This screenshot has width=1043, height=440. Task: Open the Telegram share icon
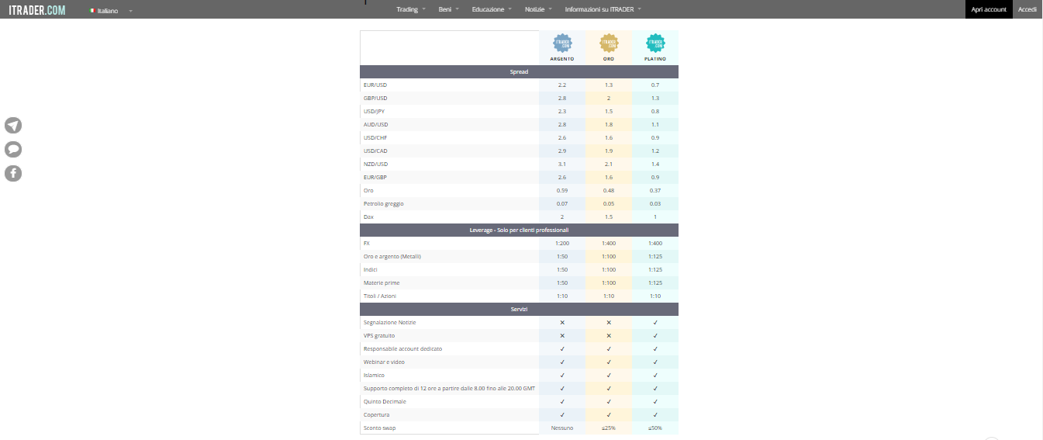pyautogui.click(x=13, y=126)
